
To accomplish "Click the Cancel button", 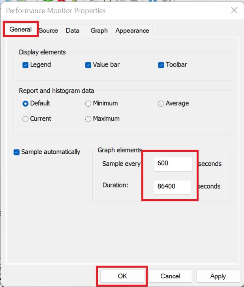I will (x=171, y=276).
